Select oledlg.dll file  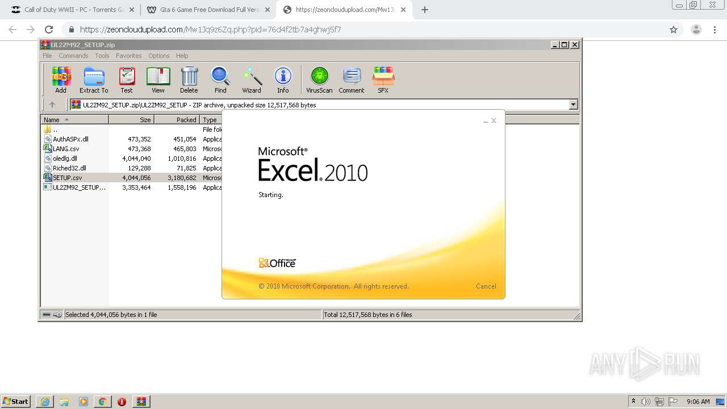pyautogui.click(x=132, y=158)
